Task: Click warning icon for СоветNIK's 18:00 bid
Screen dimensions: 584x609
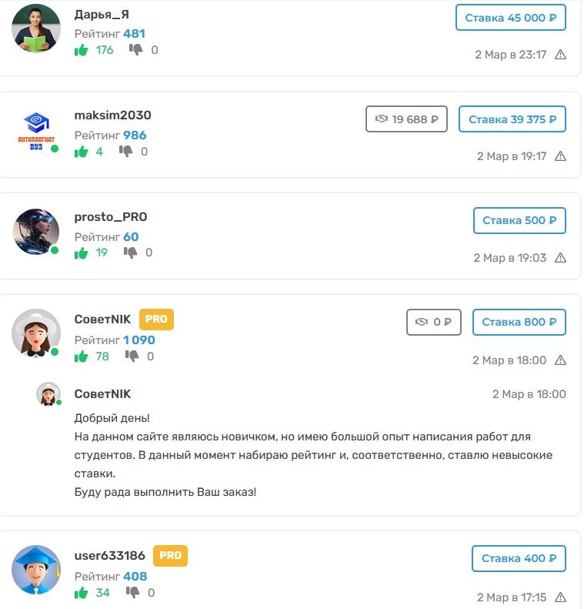Action: [560, 360]
